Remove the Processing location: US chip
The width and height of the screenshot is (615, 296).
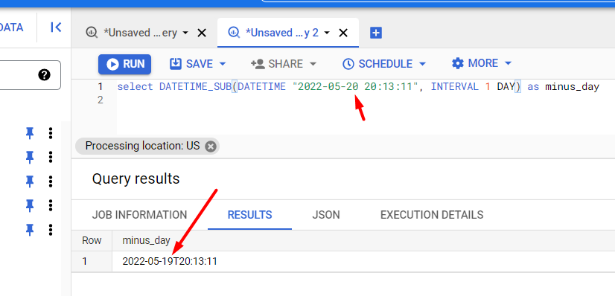211,147
